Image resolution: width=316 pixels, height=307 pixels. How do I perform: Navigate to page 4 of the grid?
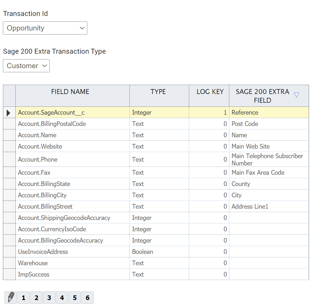pyautogui.click(x=62, y=298)
